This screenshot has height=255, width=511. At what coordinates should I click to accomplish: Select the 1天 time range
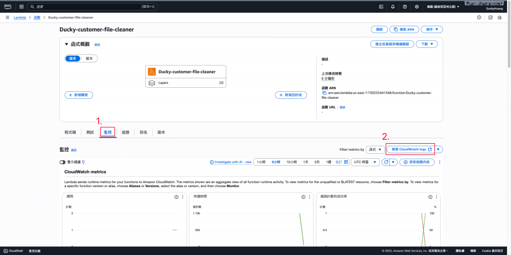(x=306, y=162)
